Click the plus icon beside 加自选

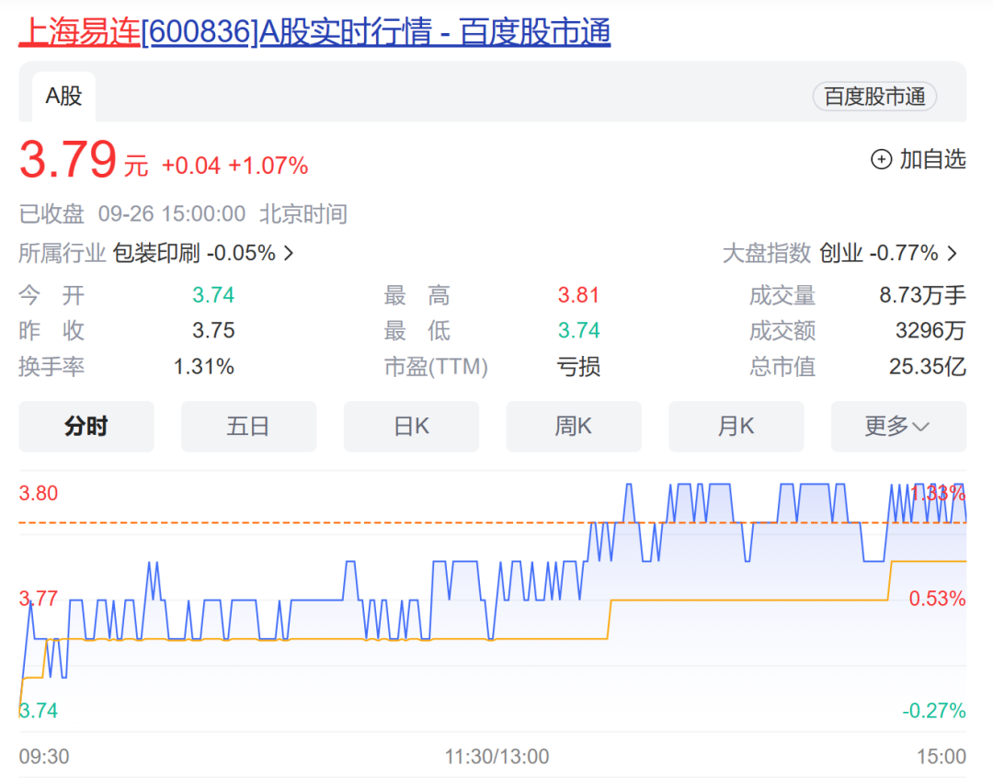click(882, 159)
